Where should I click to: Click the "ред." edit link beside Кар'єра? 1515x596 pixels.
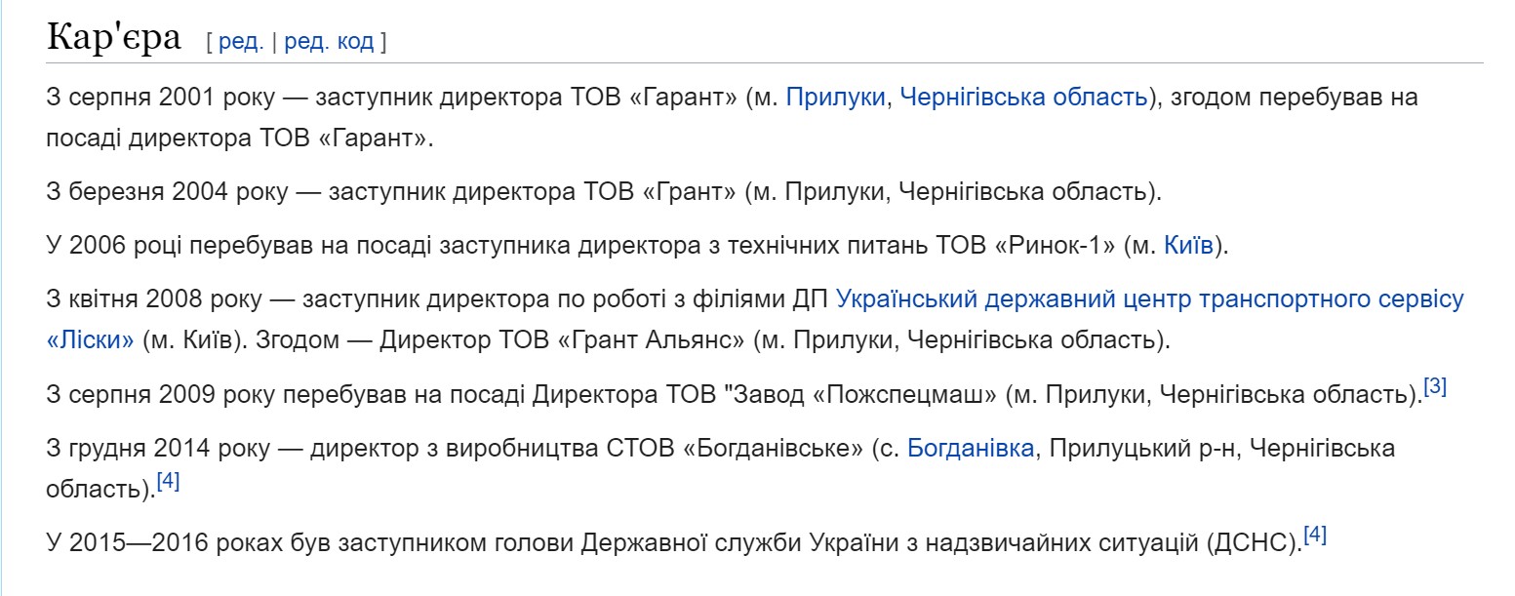click(241, 42)
